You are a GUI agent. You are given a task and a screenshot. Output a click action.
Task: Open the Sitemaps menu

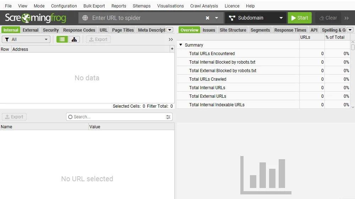[142, 6]
